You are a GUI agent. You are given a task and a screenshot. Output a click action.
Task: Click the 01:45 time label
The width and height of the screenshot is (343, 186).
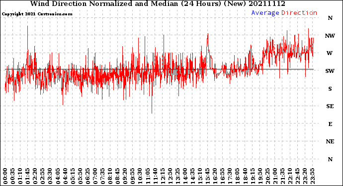(x=28, y=176)
